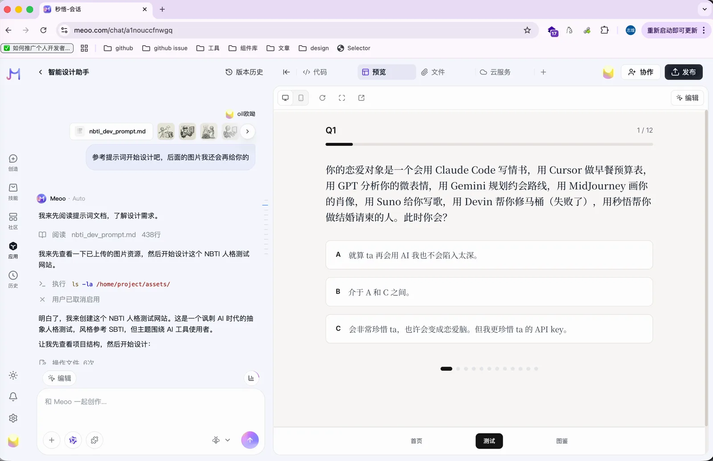Open 首页 in preview bottom nav
This screenshot has width=713, height=461.
coord(417,441)
